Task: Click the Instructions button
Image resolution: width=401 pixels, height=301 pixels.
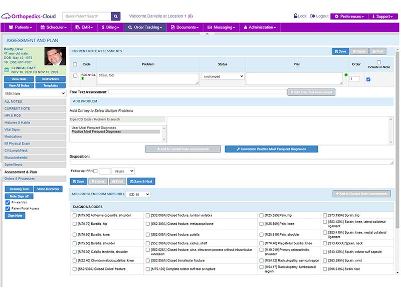Action: (51, 79)
